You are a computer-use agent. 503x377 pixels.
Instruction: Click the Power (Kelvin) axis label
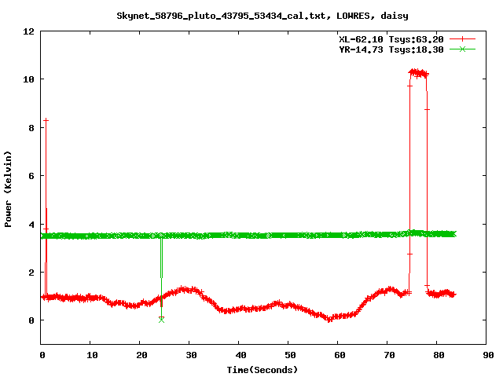click(x=8, y=189)
